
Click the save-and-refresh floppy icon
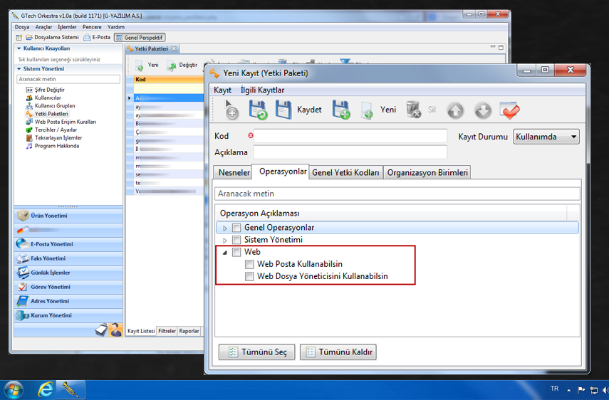[x=258, y=110]
